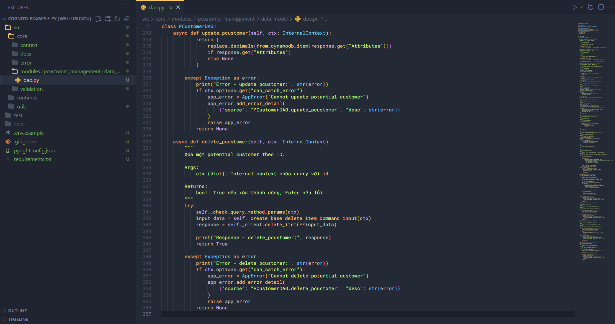Viewport: 615px width, 324px height.
Task: Select the dao.py editor tab
Action: [x=156, y=7]
